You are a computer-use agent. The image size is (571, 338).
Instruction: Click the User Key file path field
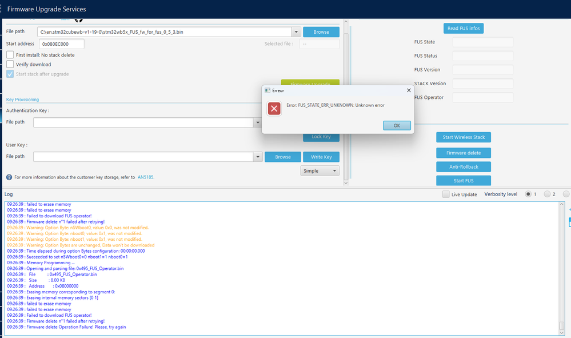point(143,157)
